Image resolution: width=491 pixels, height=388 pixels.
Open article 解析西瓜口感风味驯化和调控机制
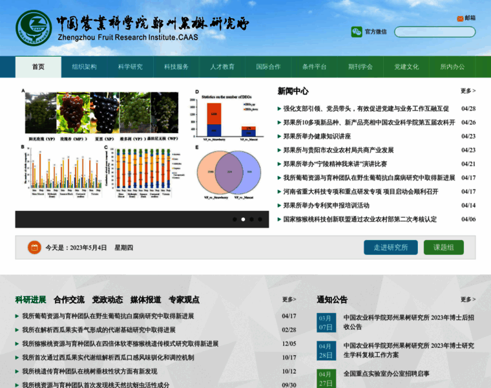tap(108, 358)
